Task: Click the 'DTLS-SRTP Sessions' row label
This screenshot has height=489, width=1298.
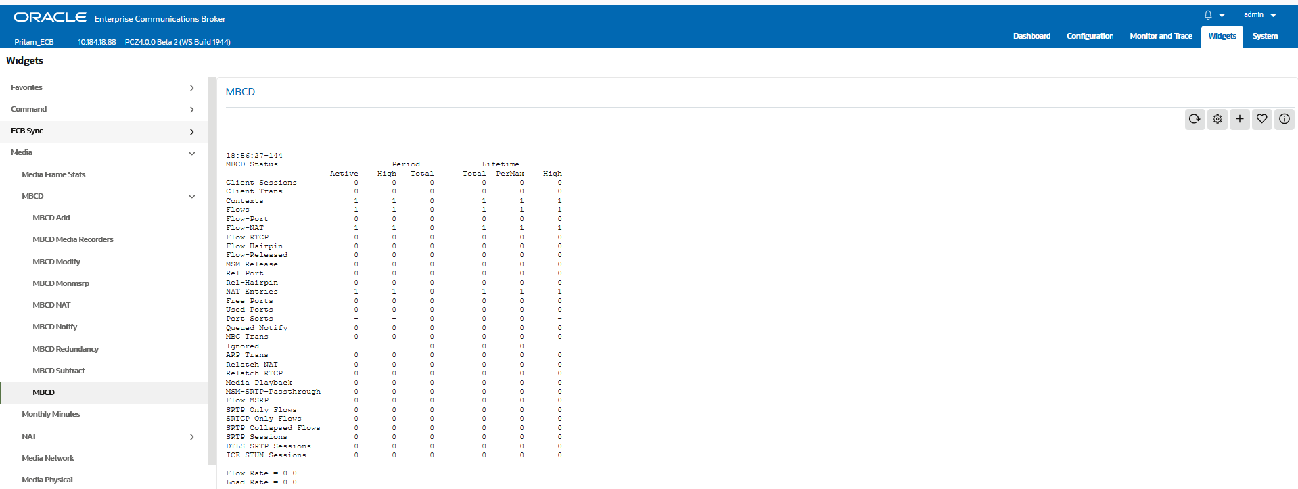Action: tap(269, 446)
